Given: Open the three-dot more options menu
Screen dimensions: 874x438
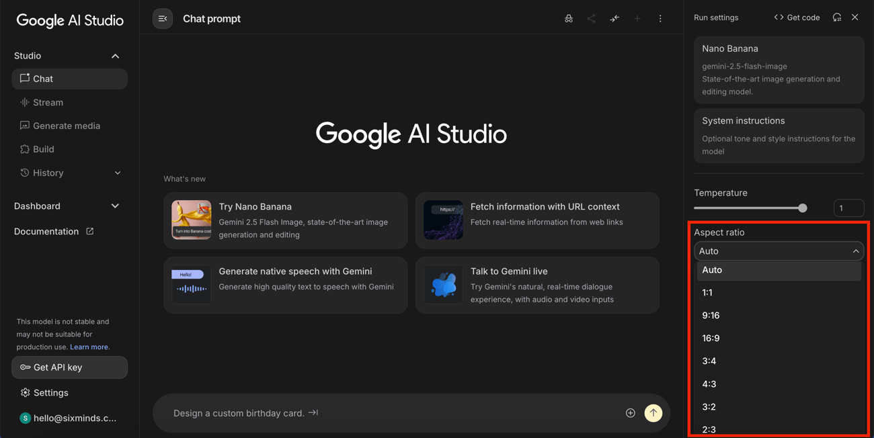Looking at the screenshot, I should coord(660,19).
